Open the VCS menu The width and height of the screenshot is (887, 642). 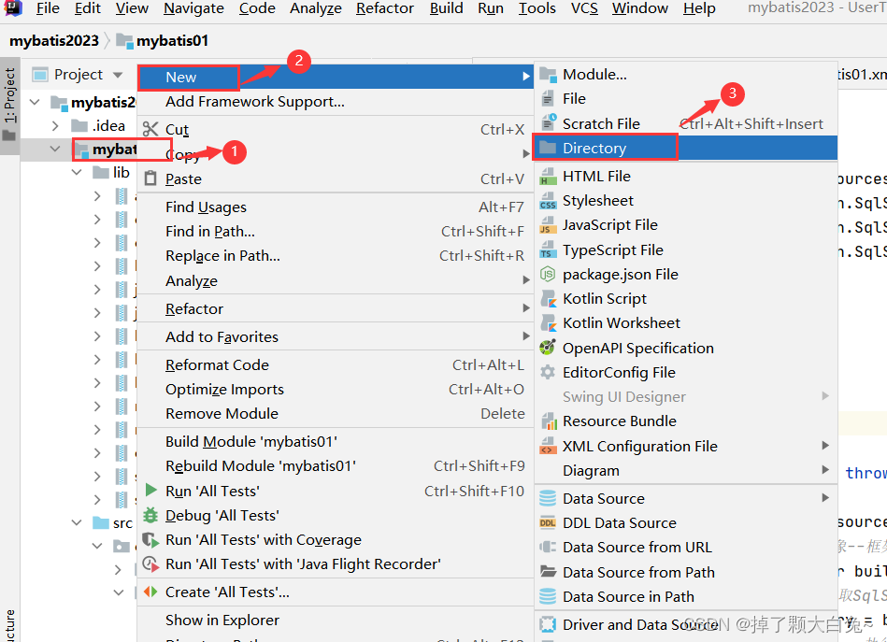pyautogui.click(x=584, y=8)
